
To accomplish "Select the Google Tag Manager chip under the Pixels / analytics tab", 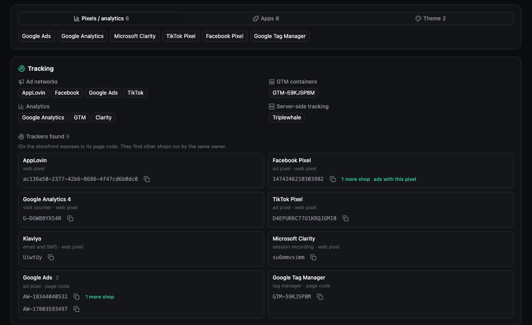I will 280,36.
